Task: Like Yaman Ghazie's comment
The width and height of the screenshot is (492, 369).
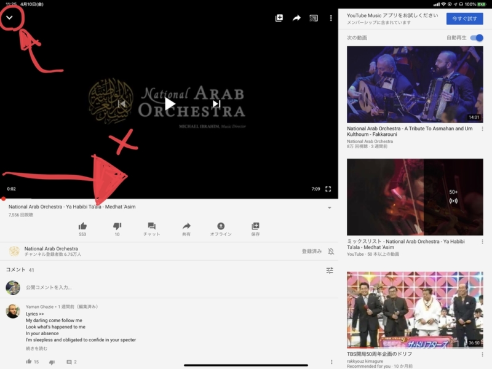Action: point(29,362)
